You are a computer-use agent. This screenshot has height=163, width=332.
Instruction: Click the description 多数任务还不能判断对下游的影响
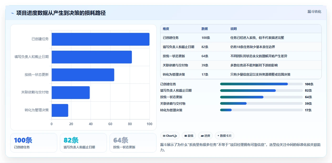pyautogui.click(x=254, y=65)
